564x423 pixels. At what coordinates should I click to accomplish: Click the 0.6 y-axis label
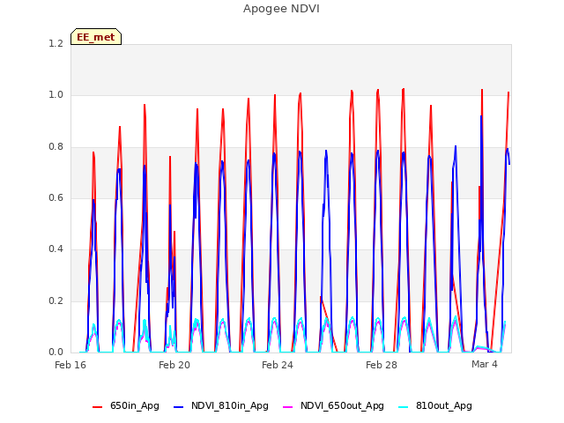coord(56,197)
